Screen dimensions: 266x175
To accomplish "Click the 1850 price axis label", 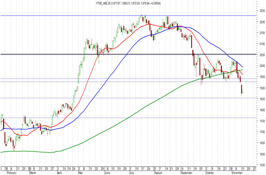I will pyautogui.click(x=262, y=99).
